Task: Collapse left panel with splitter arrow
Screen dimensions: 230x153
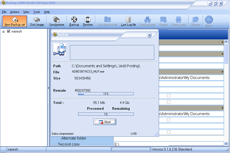Action: tap(48, 88)
